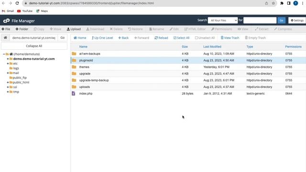The height and width of the screenshot is (172, 306).
Task: Select the uploads folder name
Action: pyautogui.click(x=85, y=87)
